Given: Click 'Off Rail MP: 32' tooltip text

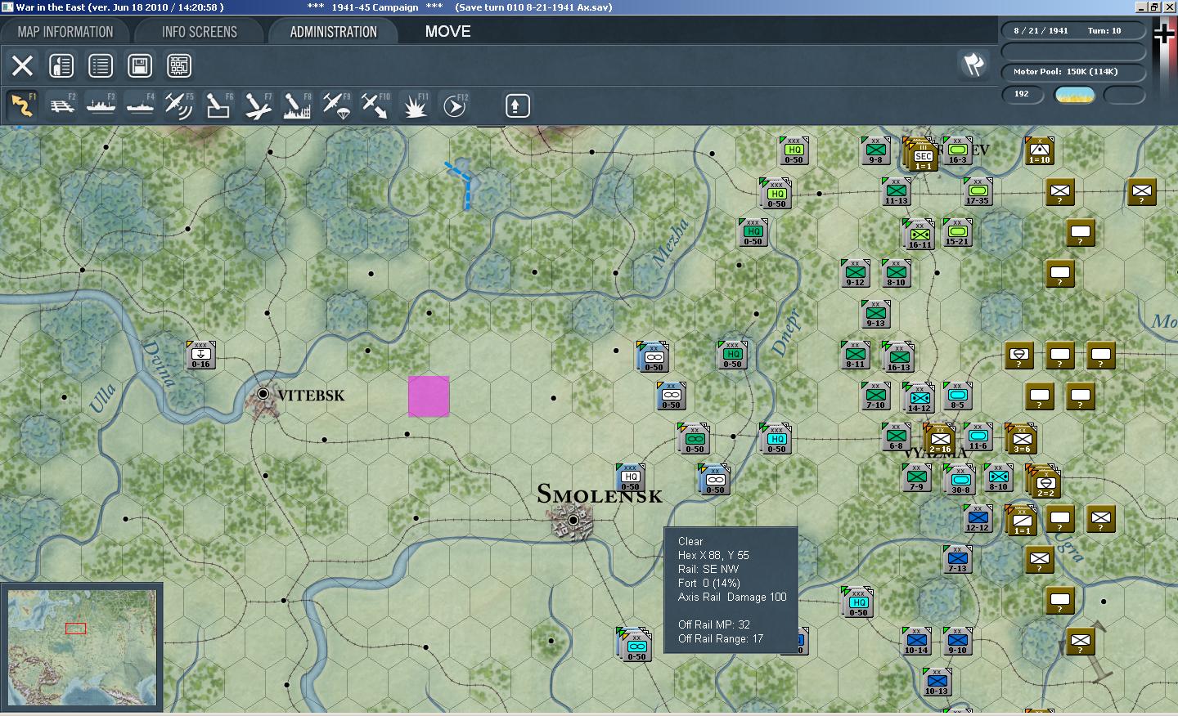Looking at the screenshot, I should coord(714,624).
